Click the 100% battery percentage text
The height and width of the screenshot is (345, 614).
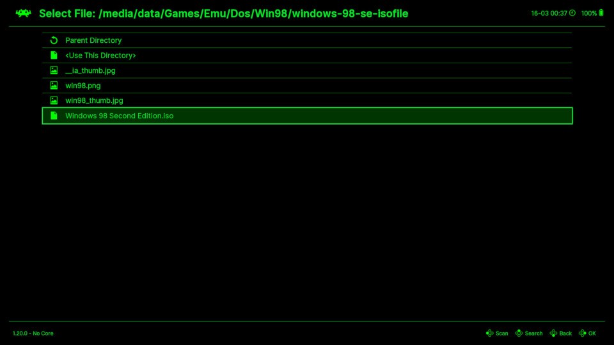(589, 13)
